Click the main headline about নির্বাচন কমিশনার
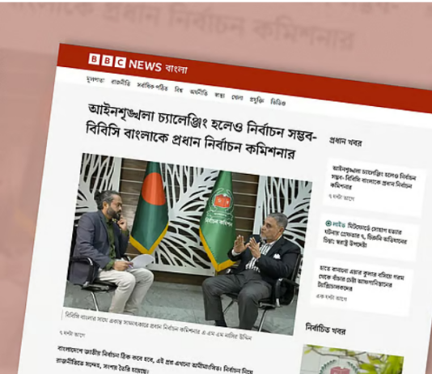 coord(201,132)
